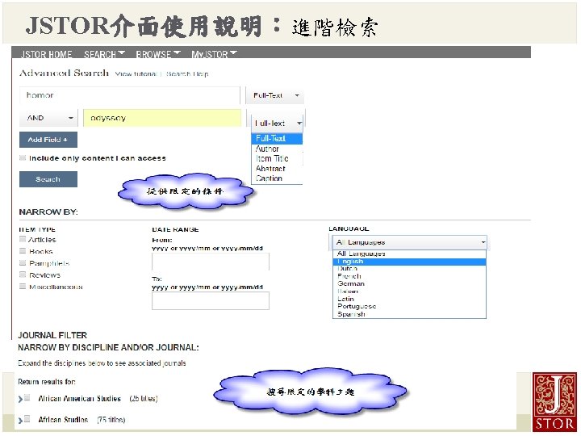Click the Search Help link
Viewport: 581px width, 436px height.
pos(187,73)
